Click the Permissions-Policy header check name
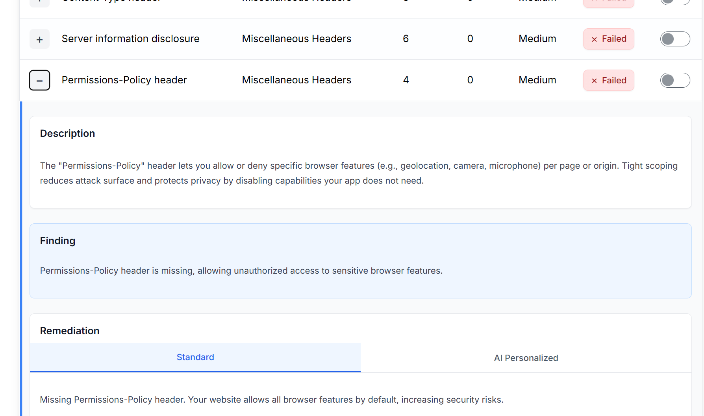Screen dimensions: 704x416 tap(124, 80)
